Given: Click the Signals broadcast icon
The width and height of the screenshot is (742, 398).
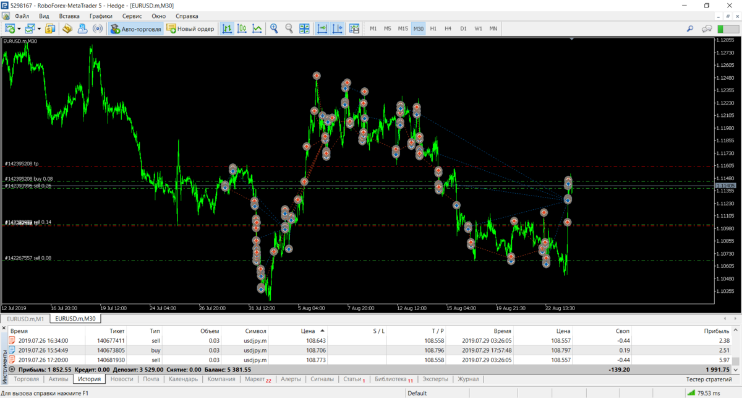Looking at the screenshot, I should 97,28.
